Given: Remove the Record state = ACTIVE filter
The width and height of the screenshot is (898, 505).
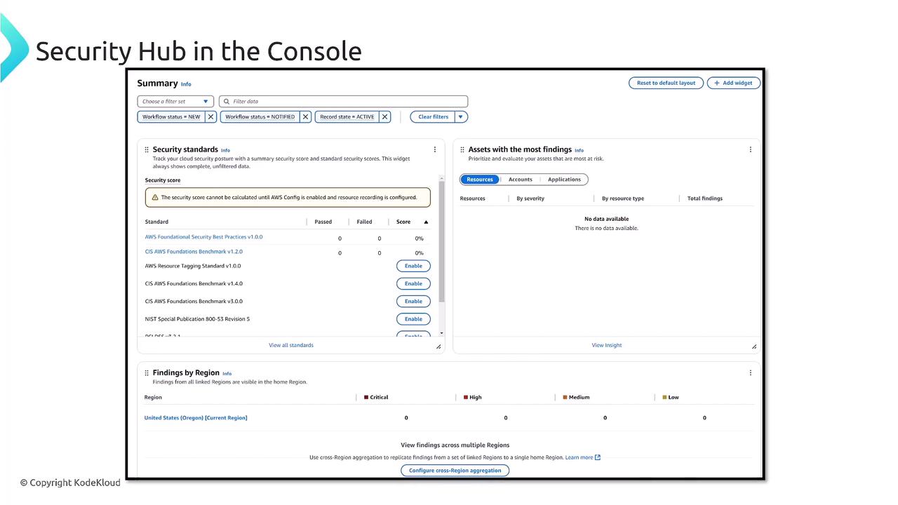Looking at the screenshot, I should point(385,117).
